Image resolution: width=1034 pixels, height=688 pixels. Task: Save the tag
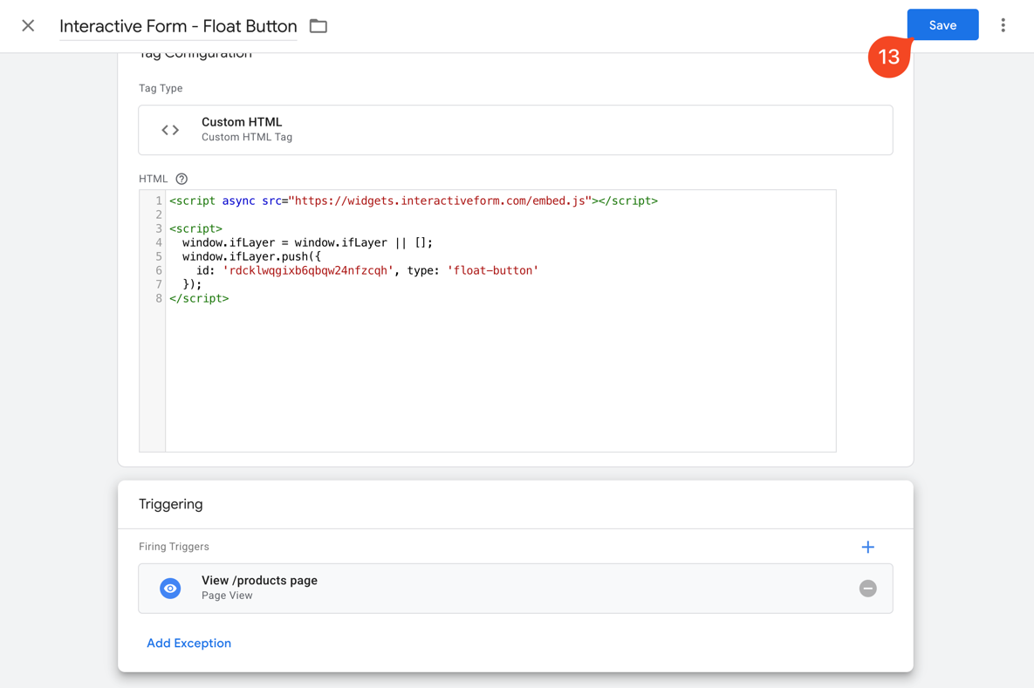click(942, 25)
